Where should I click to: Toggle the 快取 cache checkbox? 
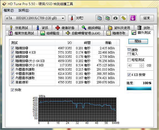pyautogui.click(x=12, y=90)
